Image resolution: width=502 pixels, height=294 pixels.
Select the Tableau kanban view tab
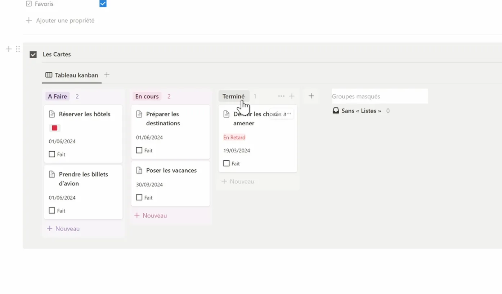coord(72,75)
